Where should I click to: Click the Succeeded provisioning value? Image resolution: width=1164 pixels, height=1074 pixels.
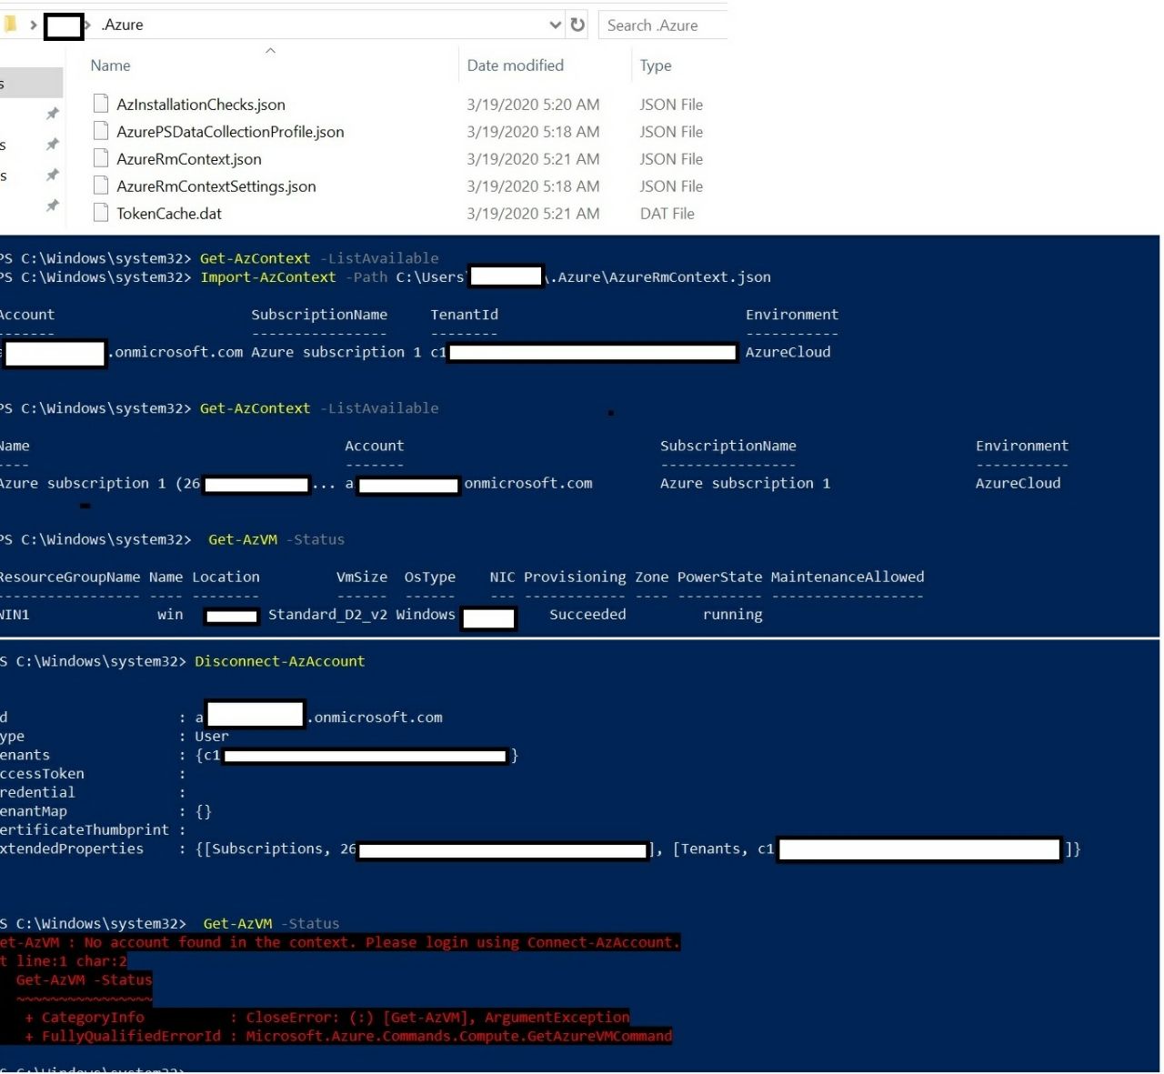pos(587,615)
